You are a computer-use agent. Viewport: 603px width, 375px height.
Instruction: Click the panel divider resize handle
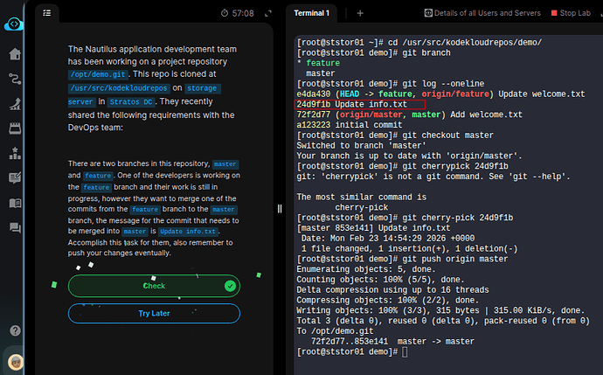click(281, 208)
